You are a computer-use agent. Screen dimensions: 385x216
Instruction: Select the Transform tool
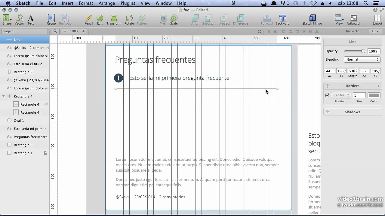click(x=114, y=20)
